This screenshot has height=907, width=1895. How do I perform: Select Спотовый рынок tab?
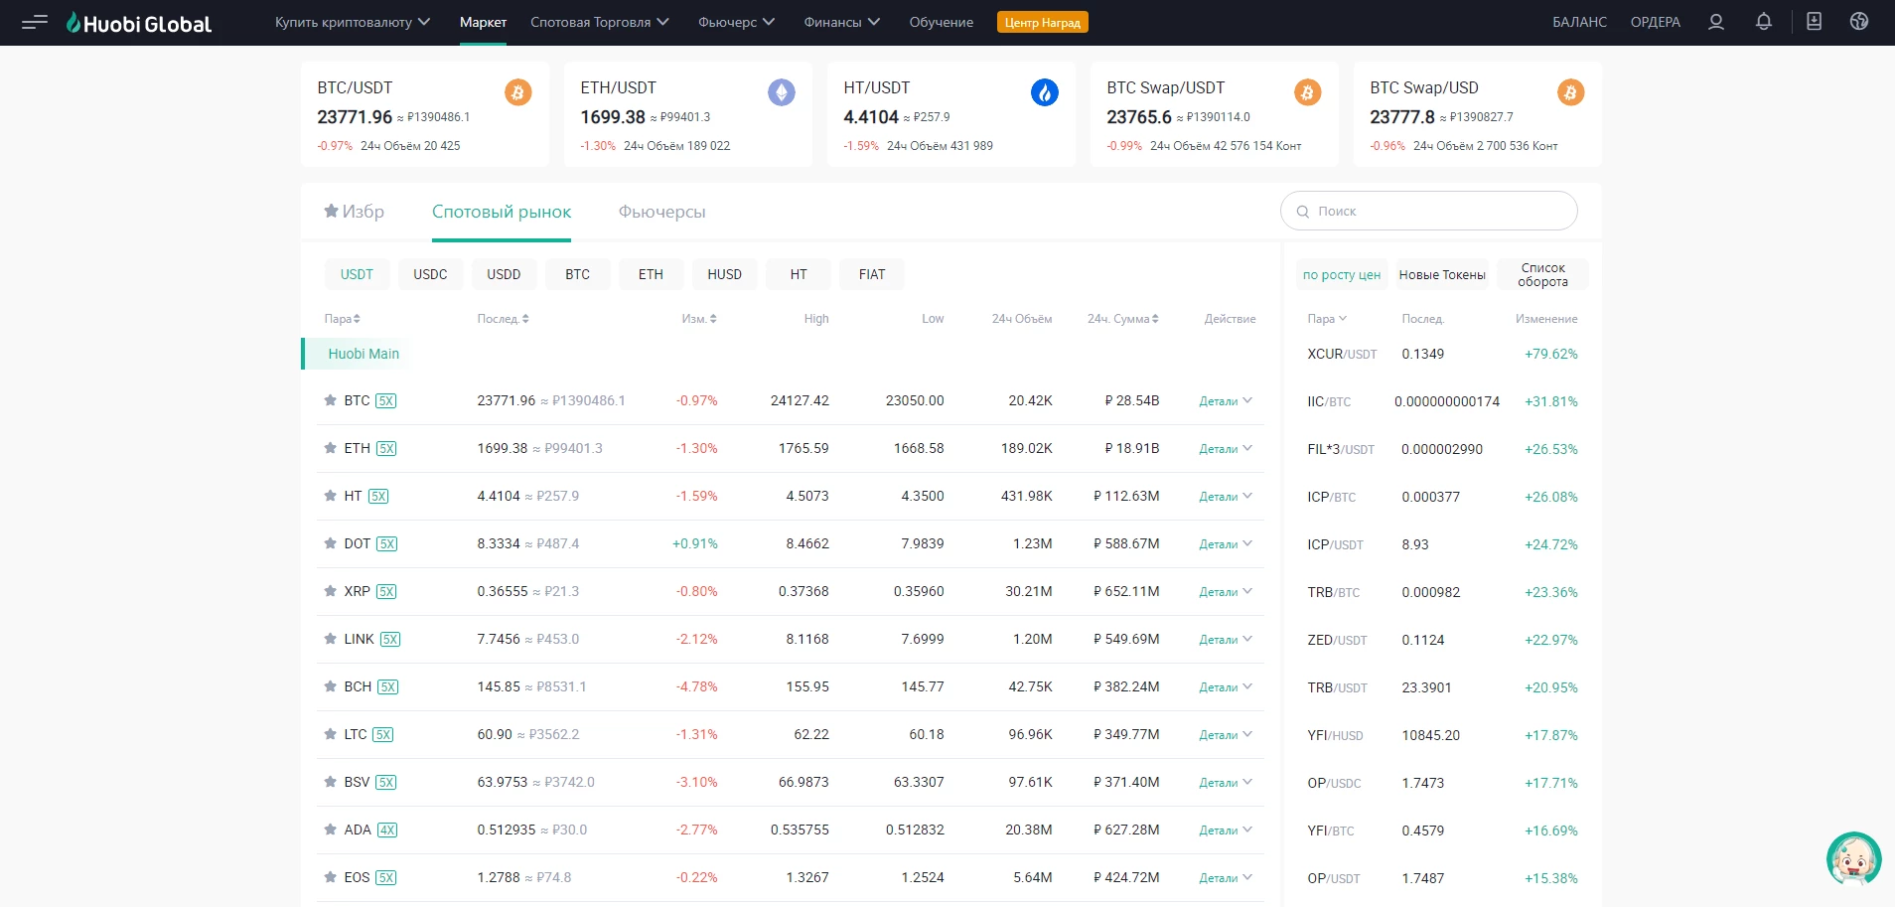tap(502, 212)
